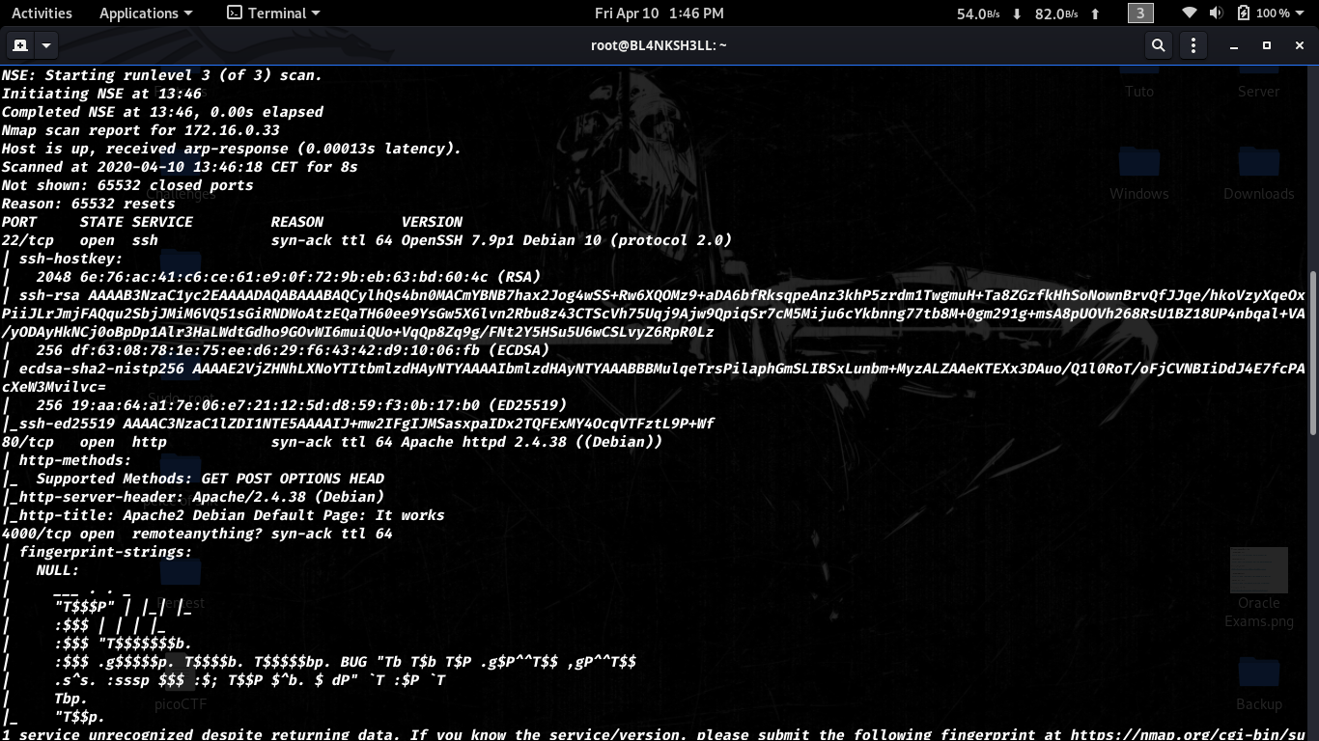Viewport: 1319px width, 741px height.
Task: Click the Wi-Fi status icon
Action: (x=1190, y=14)
